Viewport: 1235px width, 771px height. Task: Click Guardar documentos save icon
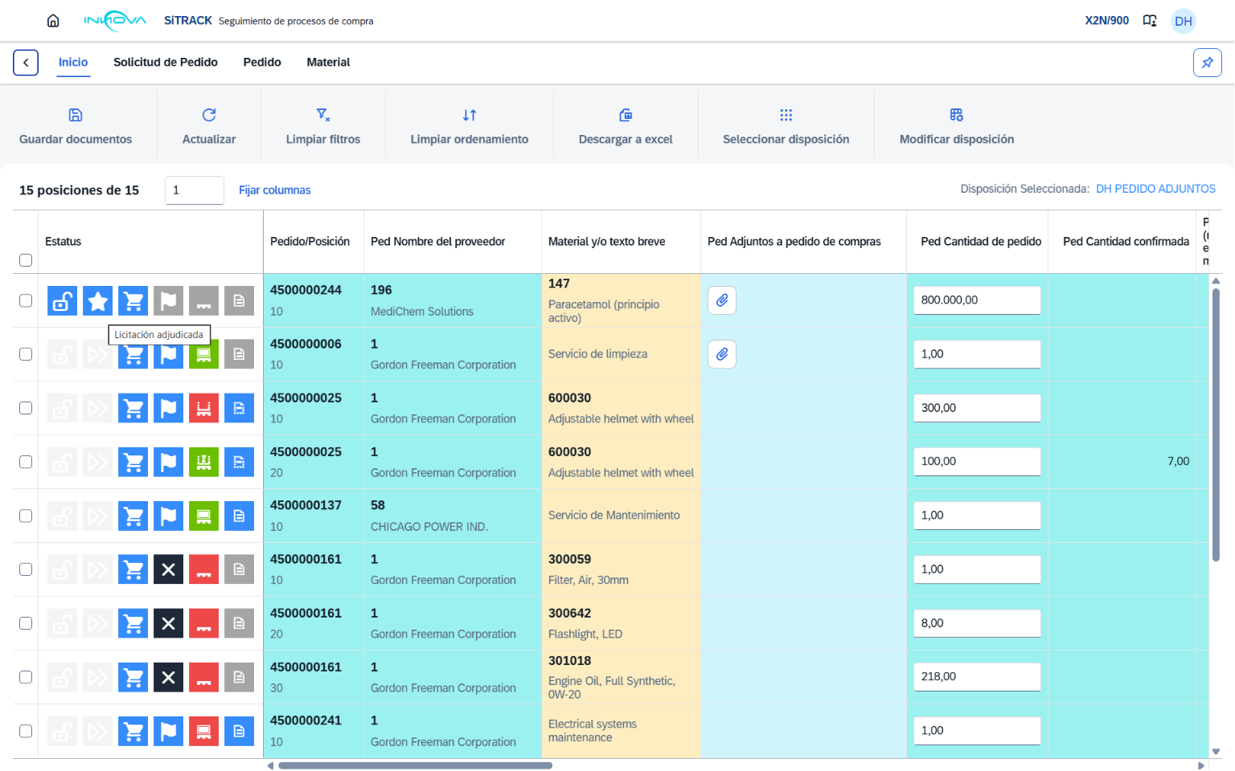[x=76, y=115]
